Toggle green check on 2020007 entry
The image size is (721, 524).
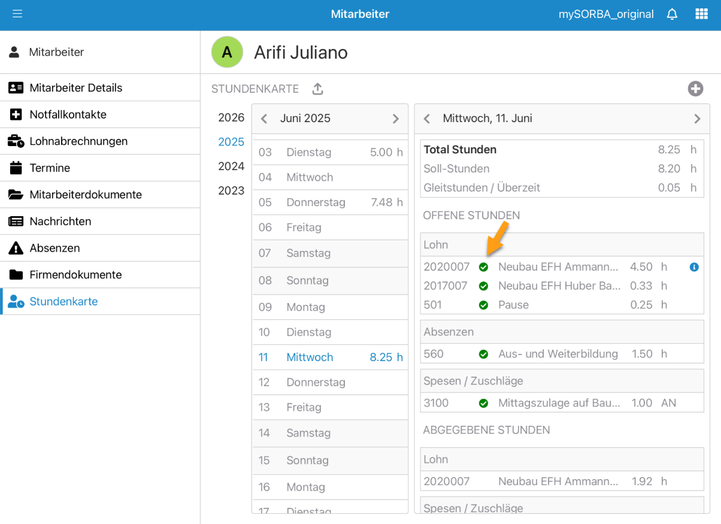(483, 267)
